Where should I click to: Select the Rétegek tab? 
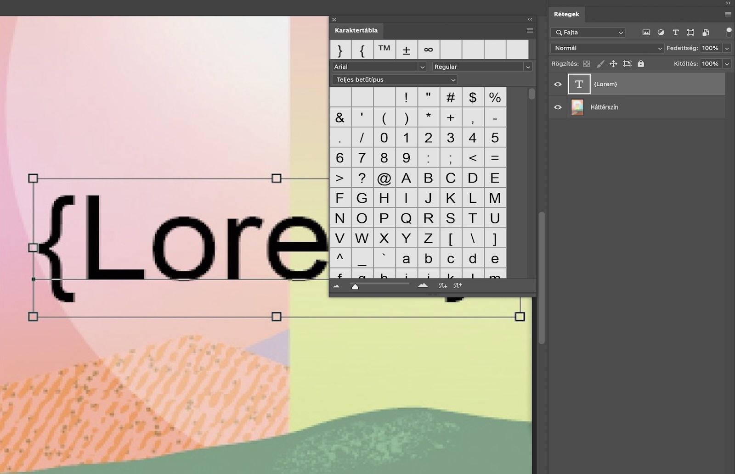[x=566, y=14]
